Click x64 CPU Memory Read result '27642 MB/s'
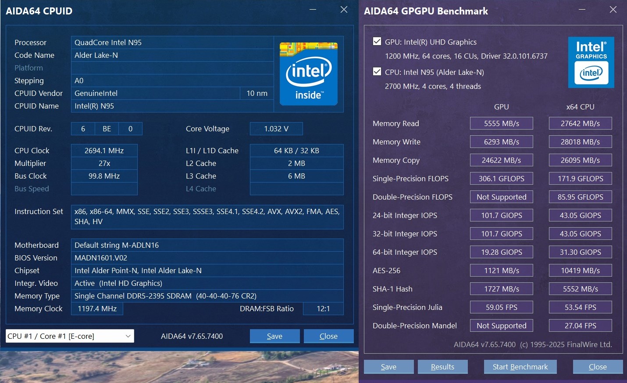 [x=581, y=123]
